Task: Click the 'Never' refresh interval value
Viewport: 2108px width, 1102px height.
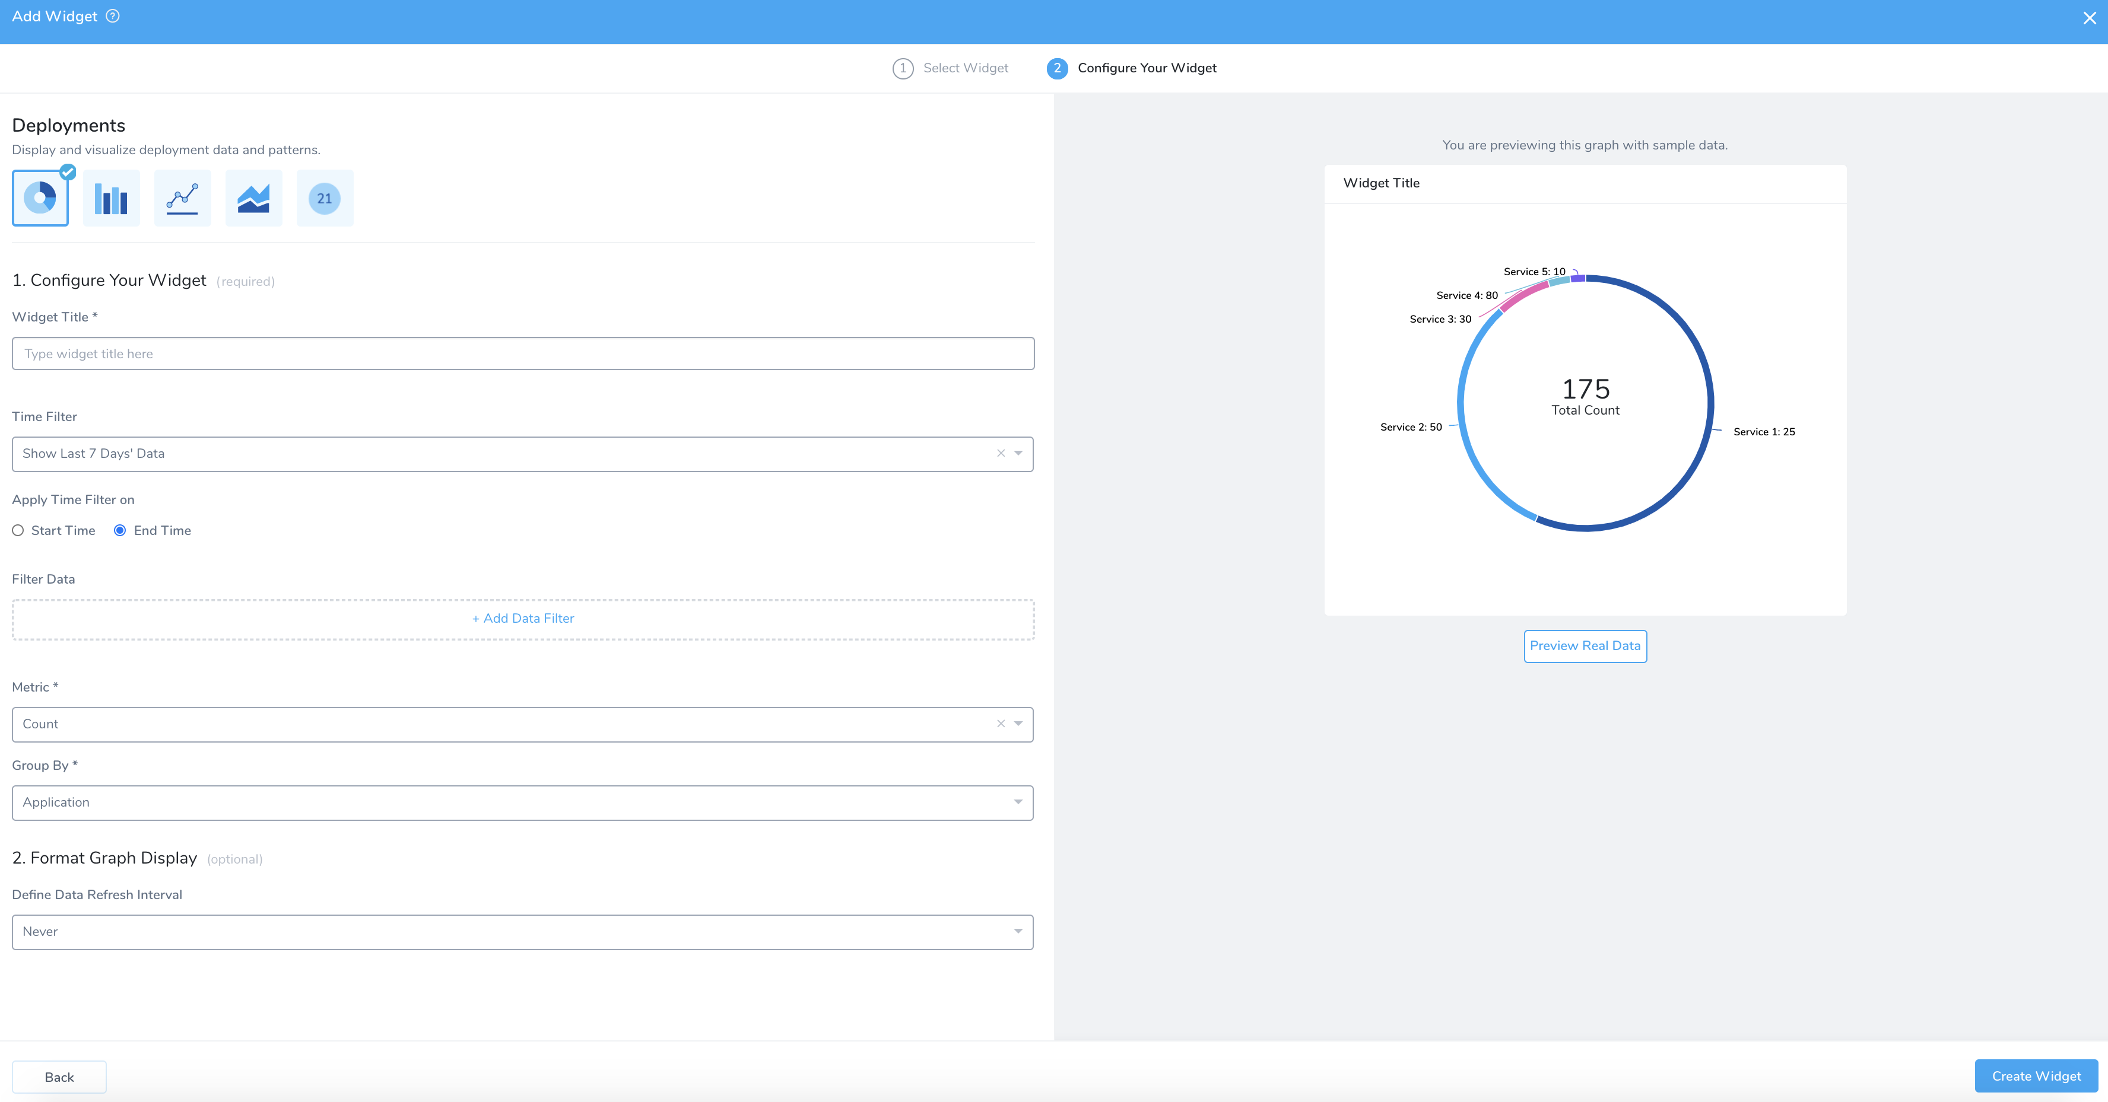Action: click(x=40, y=932)
